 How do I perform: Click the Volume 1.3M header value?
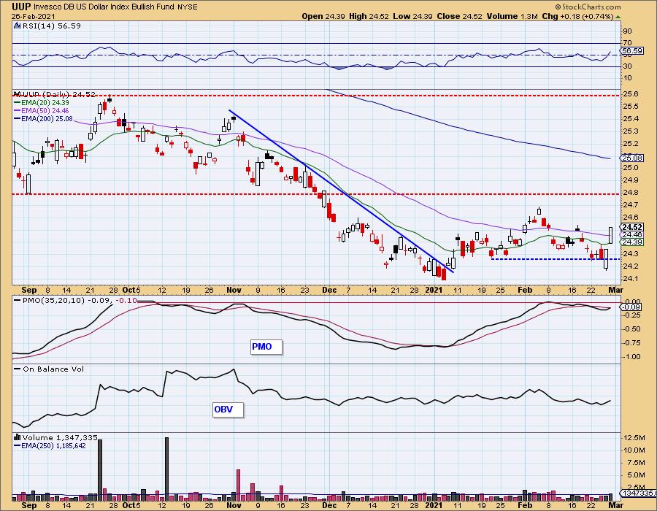pyautogui.click(x=512, y=16)
